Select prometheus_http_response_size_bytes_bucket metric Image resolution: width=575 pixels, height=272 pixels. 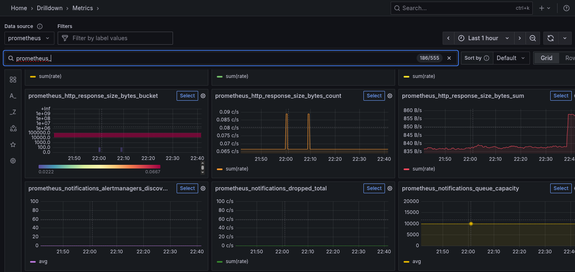tap(187, 96)
